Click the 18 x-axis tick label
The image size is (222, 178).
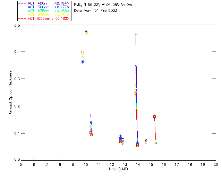point(190,164)
